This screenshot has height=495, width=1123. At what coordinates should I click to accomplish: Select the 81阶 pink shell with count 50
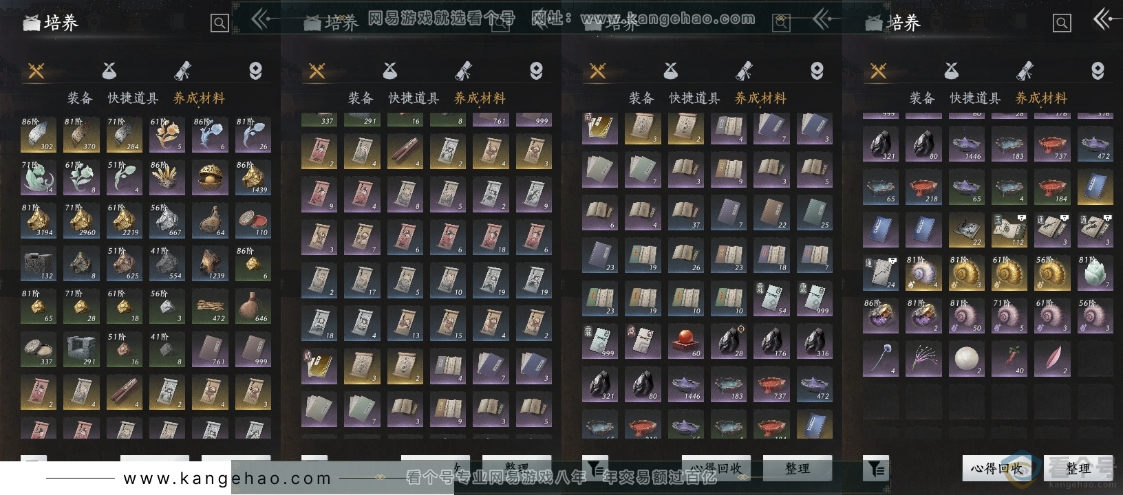[x=966, y=316]
